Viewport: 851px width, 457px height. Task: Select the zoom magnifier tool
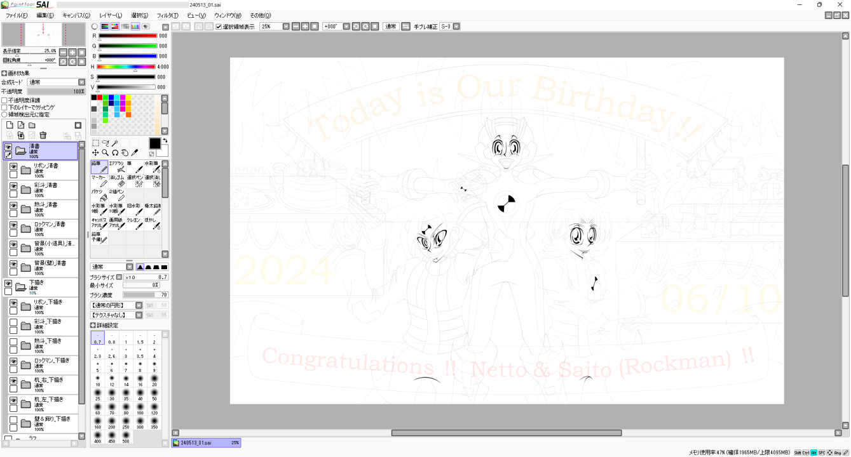tap(105, 153)
